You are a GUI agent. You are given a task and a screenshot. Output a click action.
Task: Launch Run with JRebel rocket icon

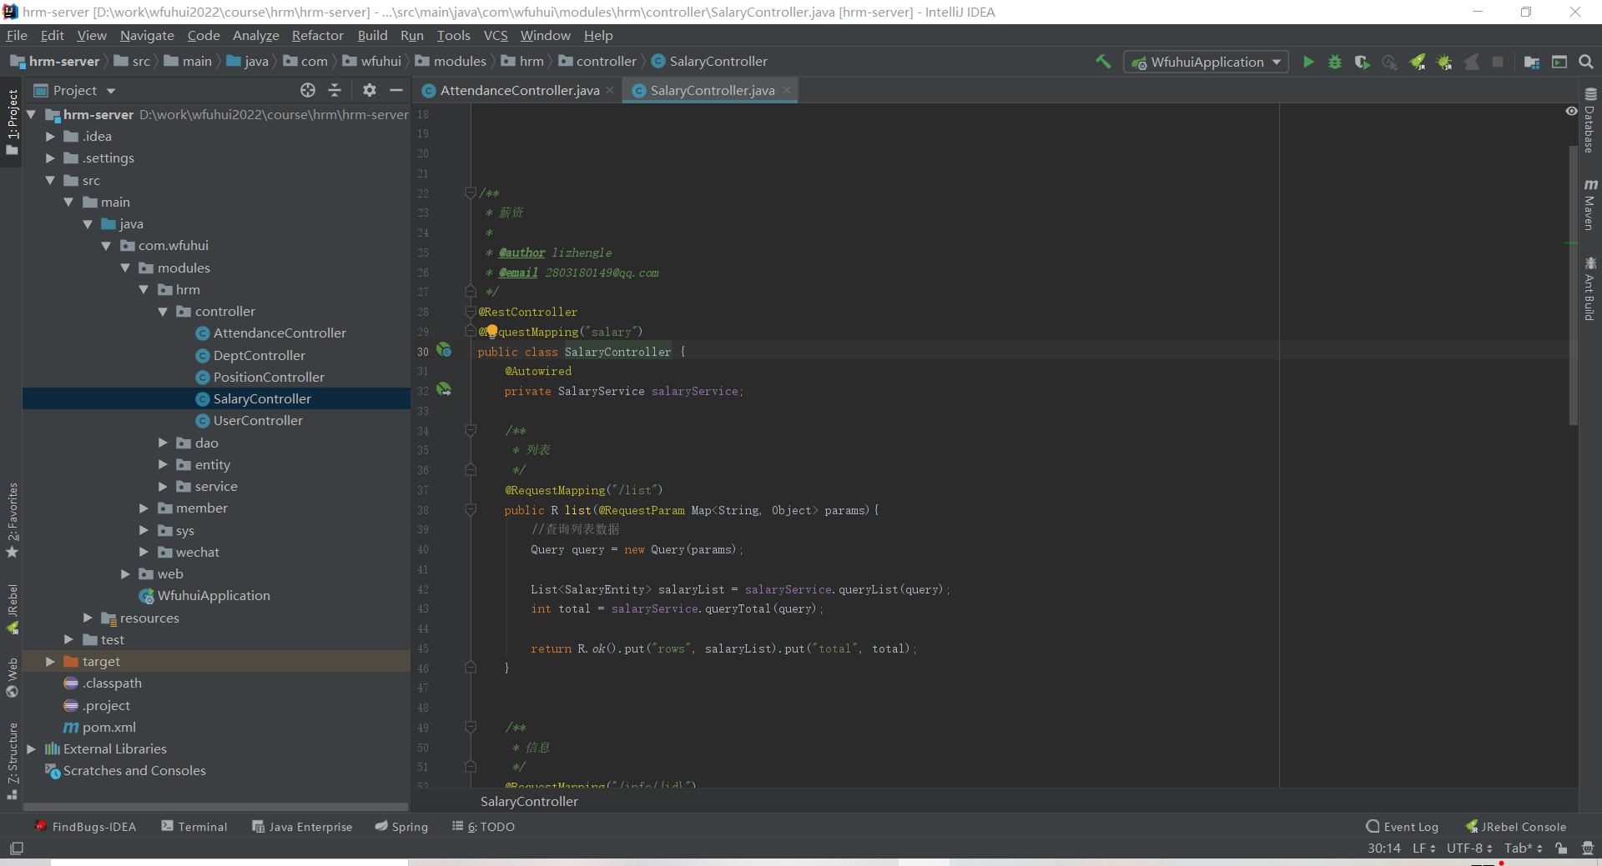pyautogui.click(x=1417, y=62)
